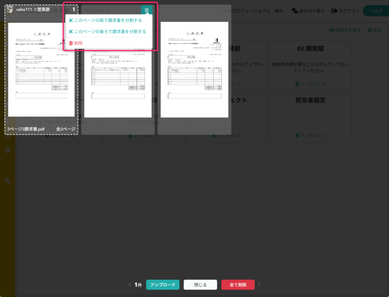Viewport: 389px width, 297px height.
Task: Click アップロード in the 03.開発部 card
Action: [x=310, y=84]
